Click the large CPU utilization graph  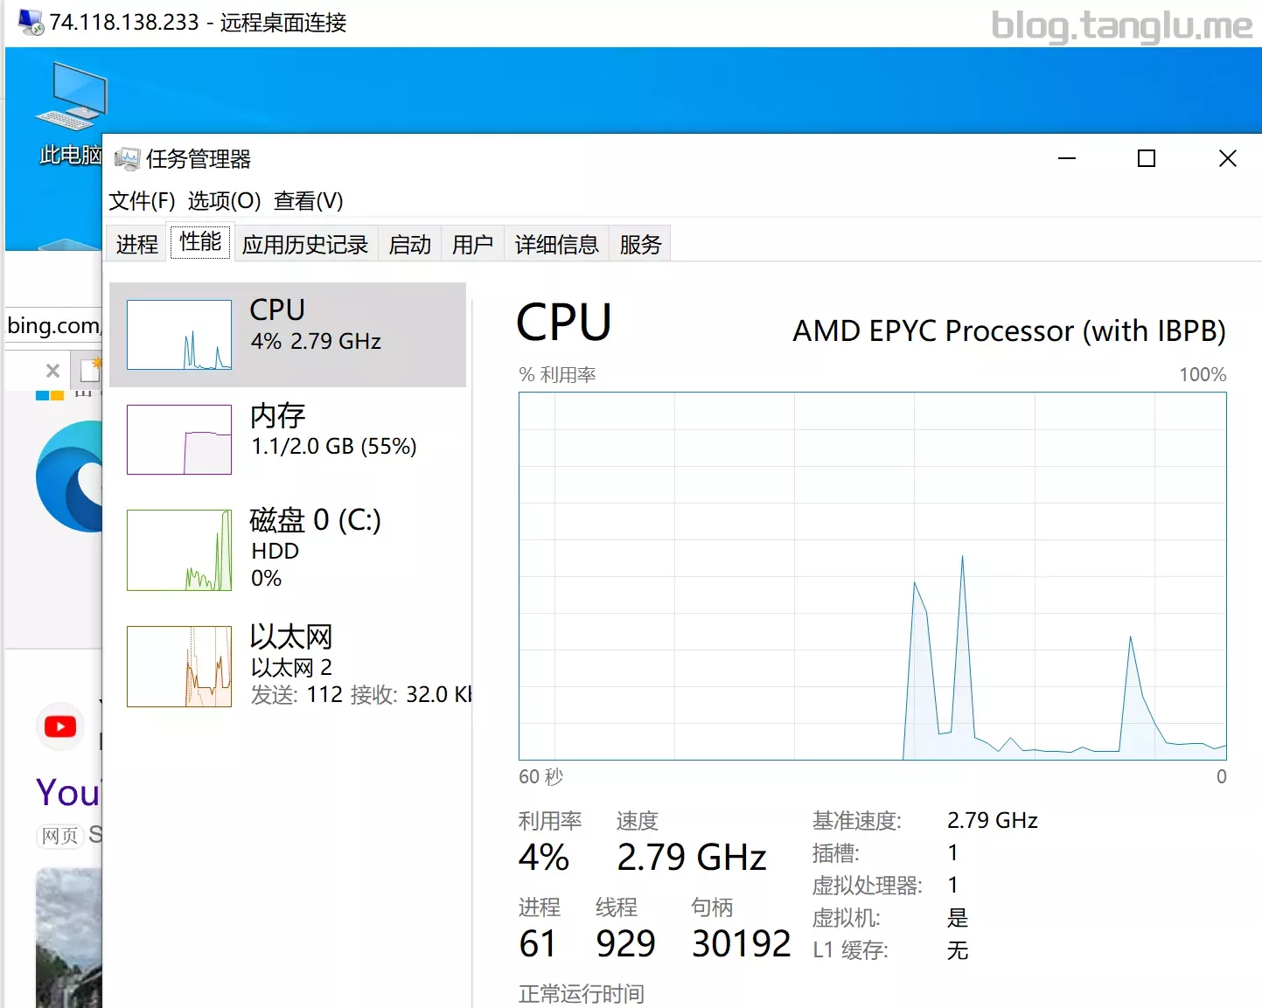pyautogui.click(x=873, y=576)
